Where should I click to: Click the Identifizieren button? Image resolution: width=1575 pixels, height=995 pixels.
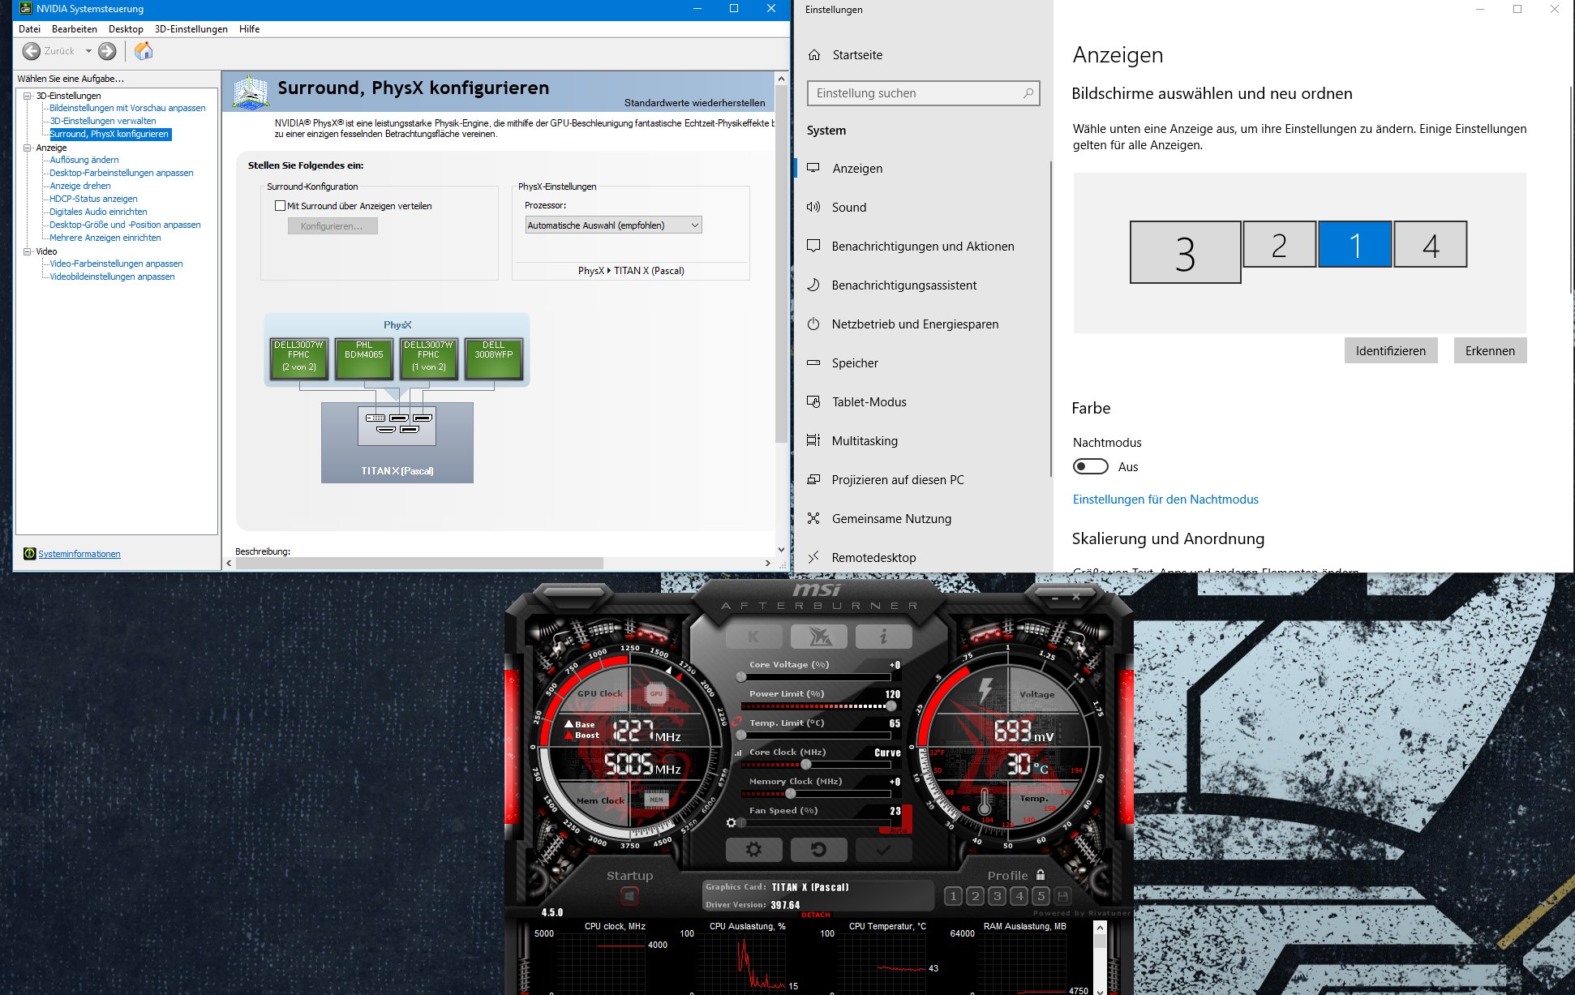pos(1390,350)
